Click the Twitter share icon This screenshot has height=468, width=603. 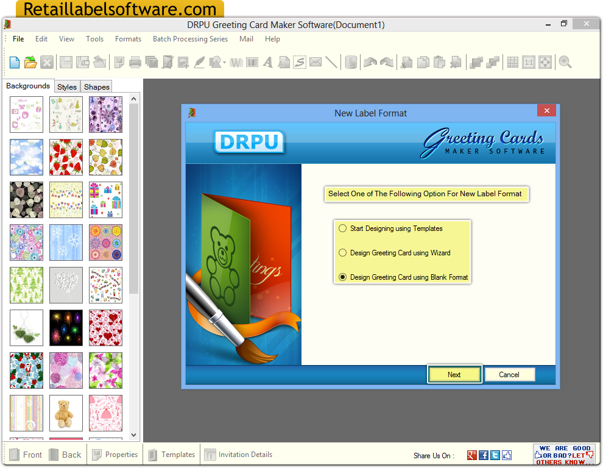click(x=495, y=455)
